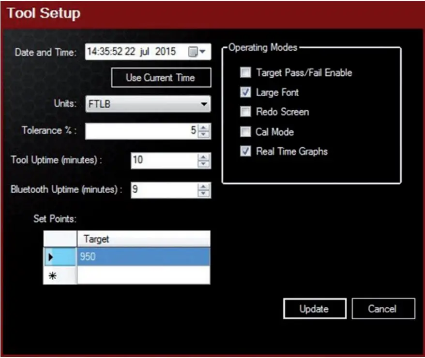This screenshot has width=425, height=358.
Task: Click the new row asterisk selector
Action: point(60,275)
